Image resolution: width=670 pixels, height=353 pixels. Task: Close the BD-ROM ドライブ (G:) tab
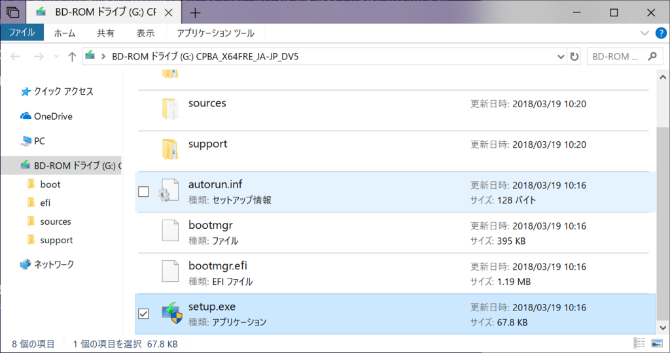169,13
